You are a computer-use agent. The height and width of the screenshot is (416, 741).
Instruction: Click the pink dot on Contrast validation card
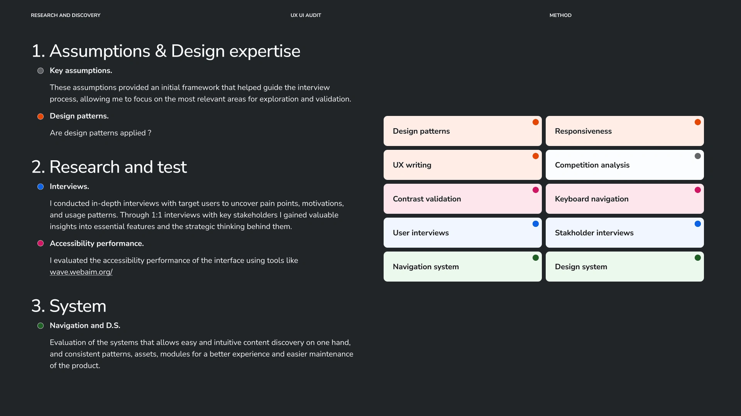[x=536, y=190]
